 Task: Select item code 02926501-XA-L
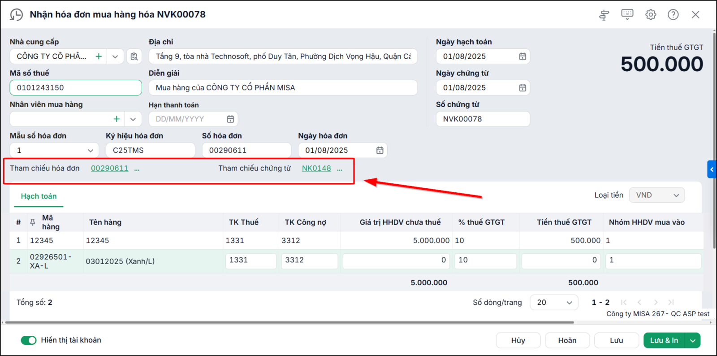[51, 261]
